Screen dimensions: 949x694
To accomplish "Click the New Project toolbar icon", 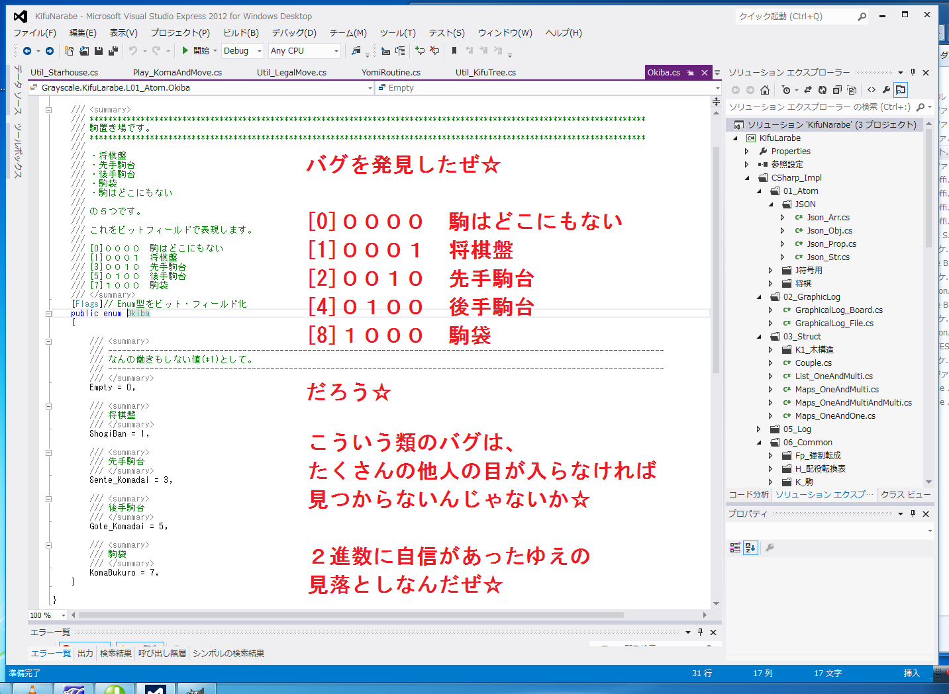I will 69,51.
